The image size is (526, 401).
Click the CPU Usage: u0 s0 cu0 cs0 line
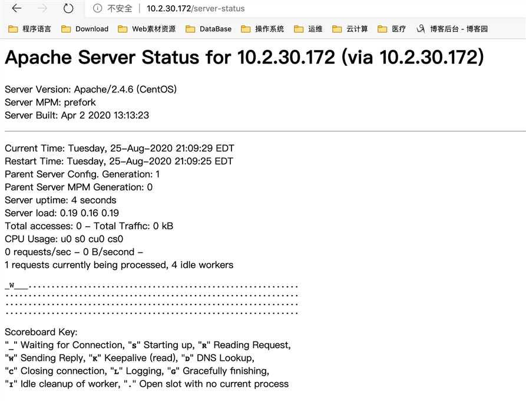click(x=64, y=239)
